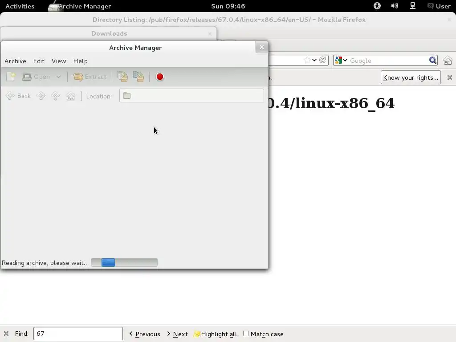Image resolution: width=456 pixels, height=342 pixels.
Task: Reload the page in Firefox
Action: coord(322,60)
